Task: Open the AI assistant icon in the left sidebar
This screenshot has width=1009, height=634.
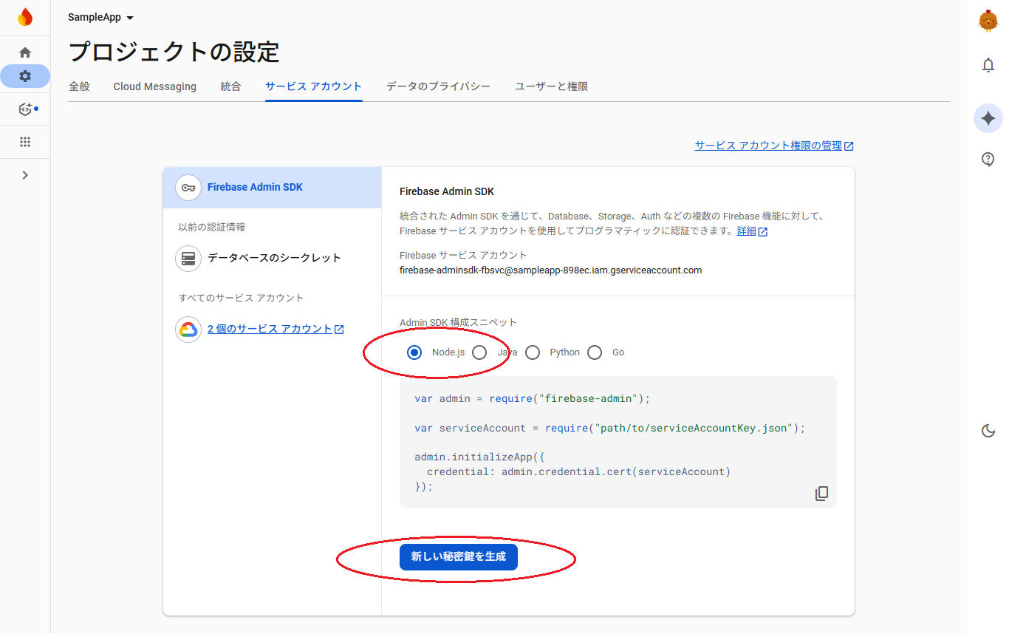Action: (x=26, y=109)
